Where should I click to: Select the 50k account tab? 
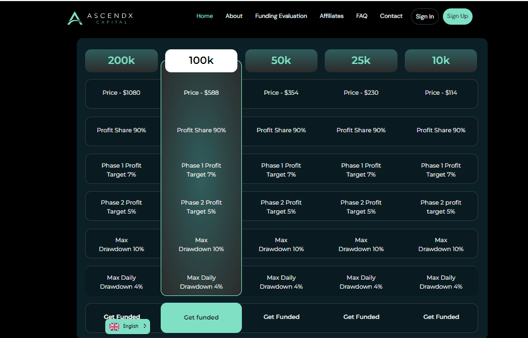click(x=281, y=61)
